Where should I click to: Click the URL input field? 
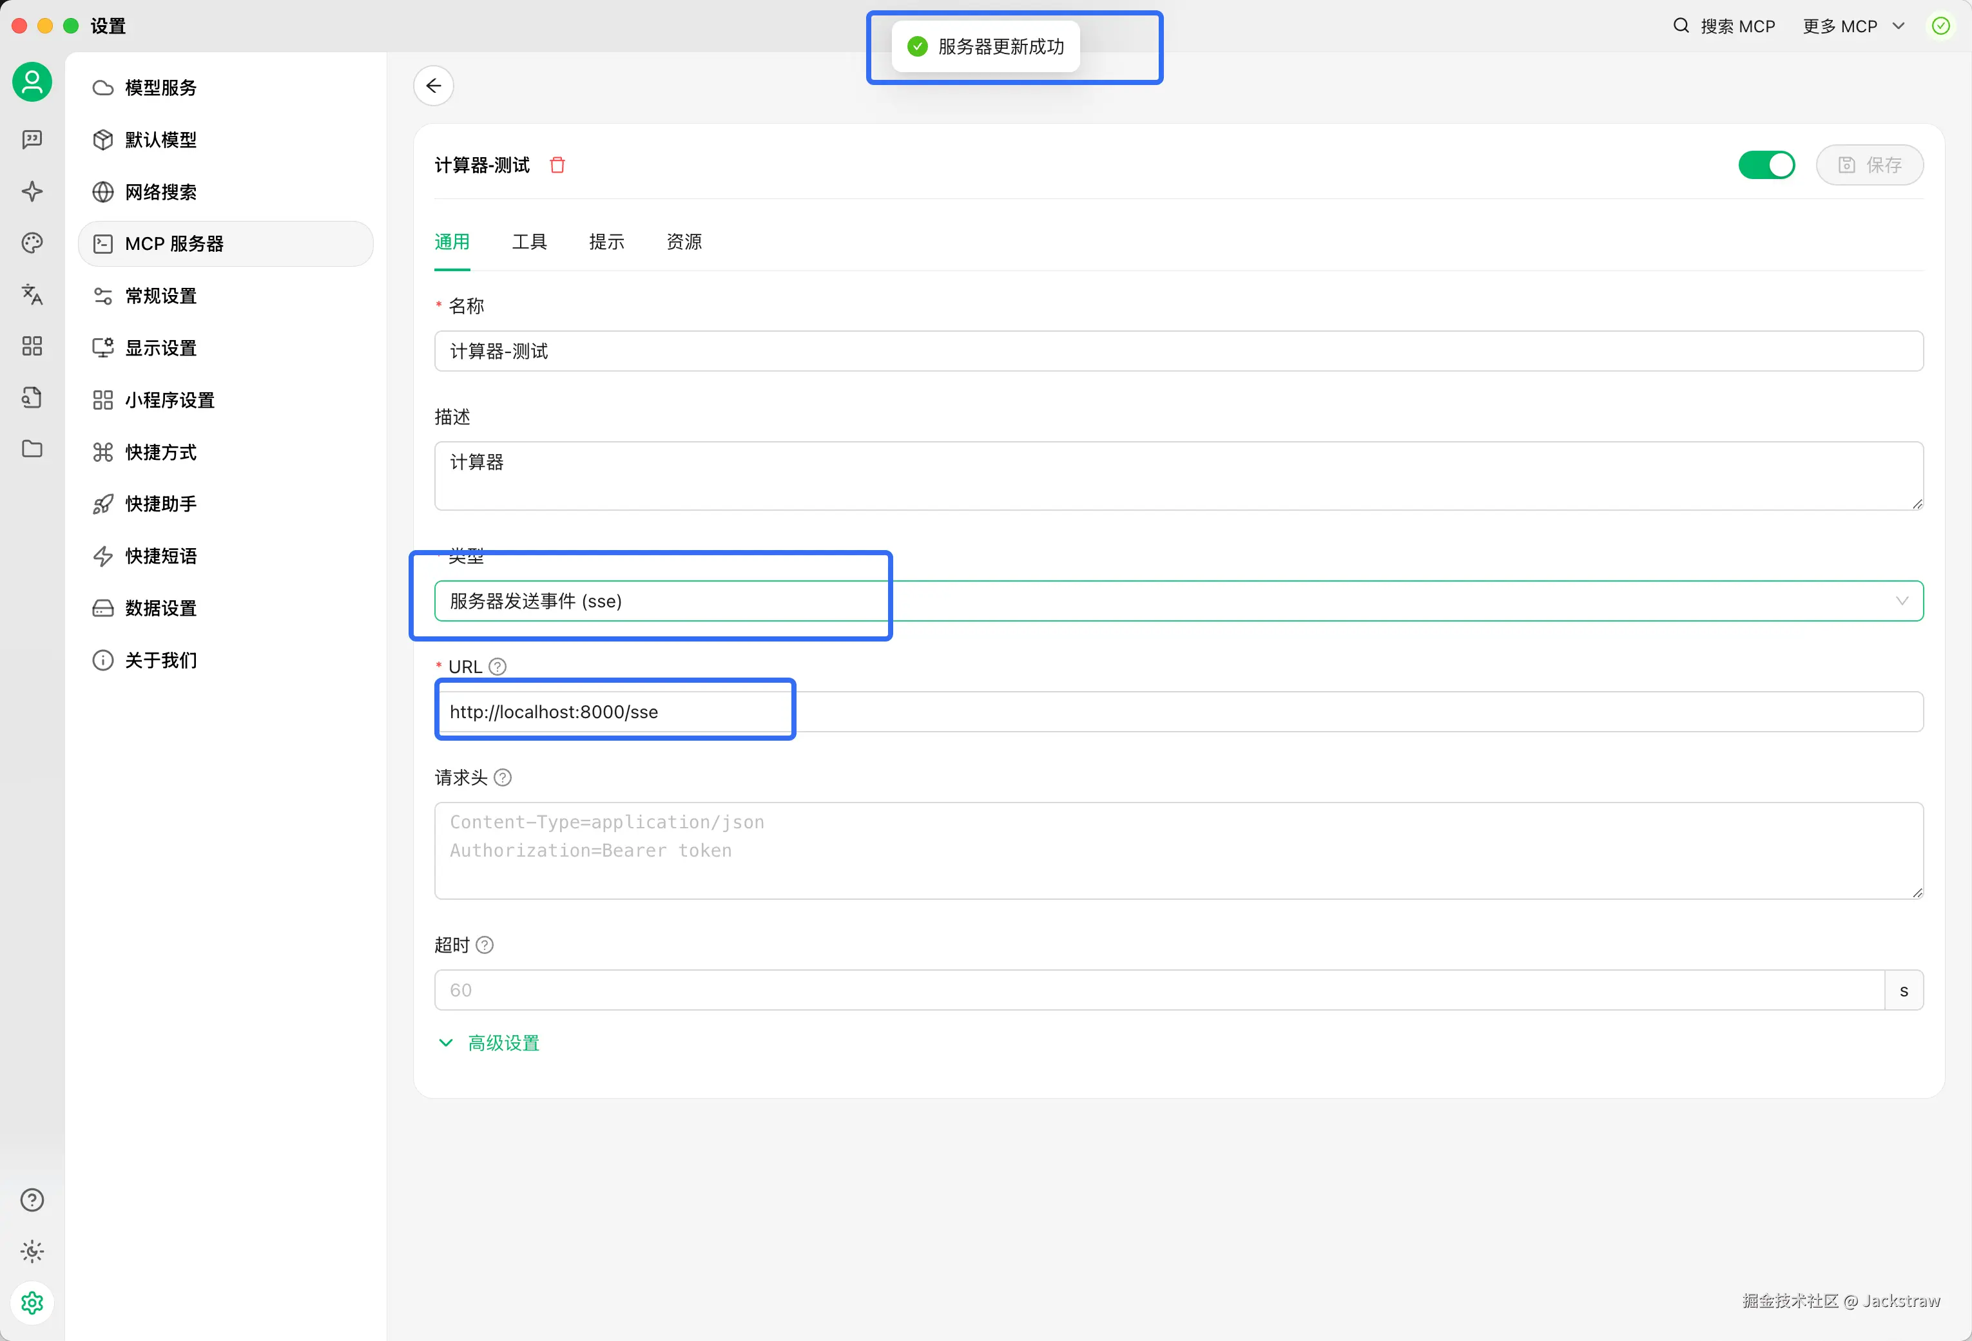click(x=1178, y=712)
